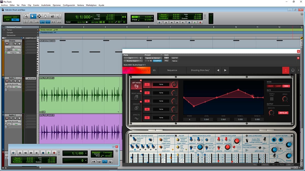Select the Pencil tool
Screen dimensions: 305x171
coord(58,16)
